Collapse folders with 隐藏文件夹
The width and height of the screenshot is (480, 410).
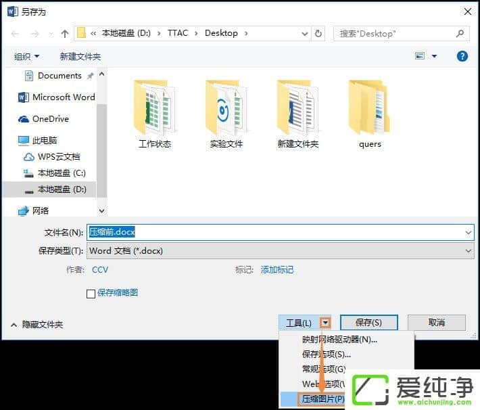tap(37, 325)
